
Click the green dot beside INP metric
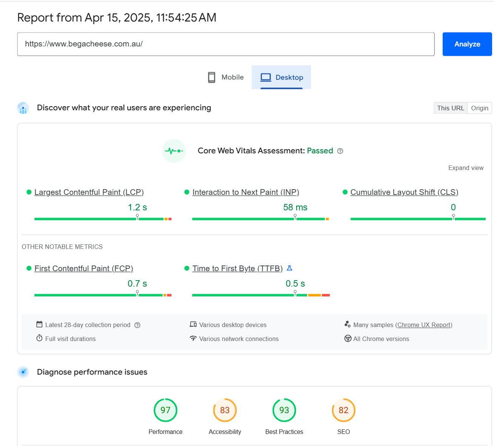click(x=187, y=192)
